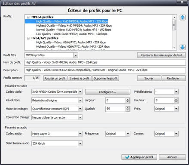Image resolution: width=189 pixels, height=165 pixels.
Task: Click the Sauver button
Action: click(149, 78)
